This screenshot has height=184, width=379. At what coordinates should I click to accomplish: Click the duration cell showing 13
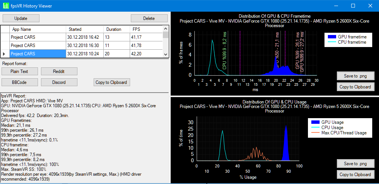click(117, 37)
